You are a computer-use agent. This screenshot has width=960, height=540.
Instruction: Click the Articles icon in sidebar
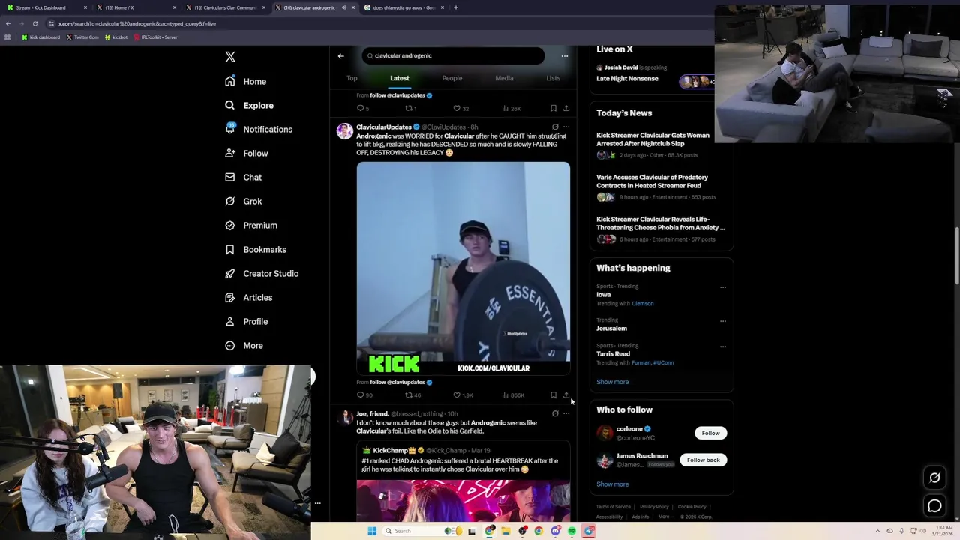tap(230, 297)
